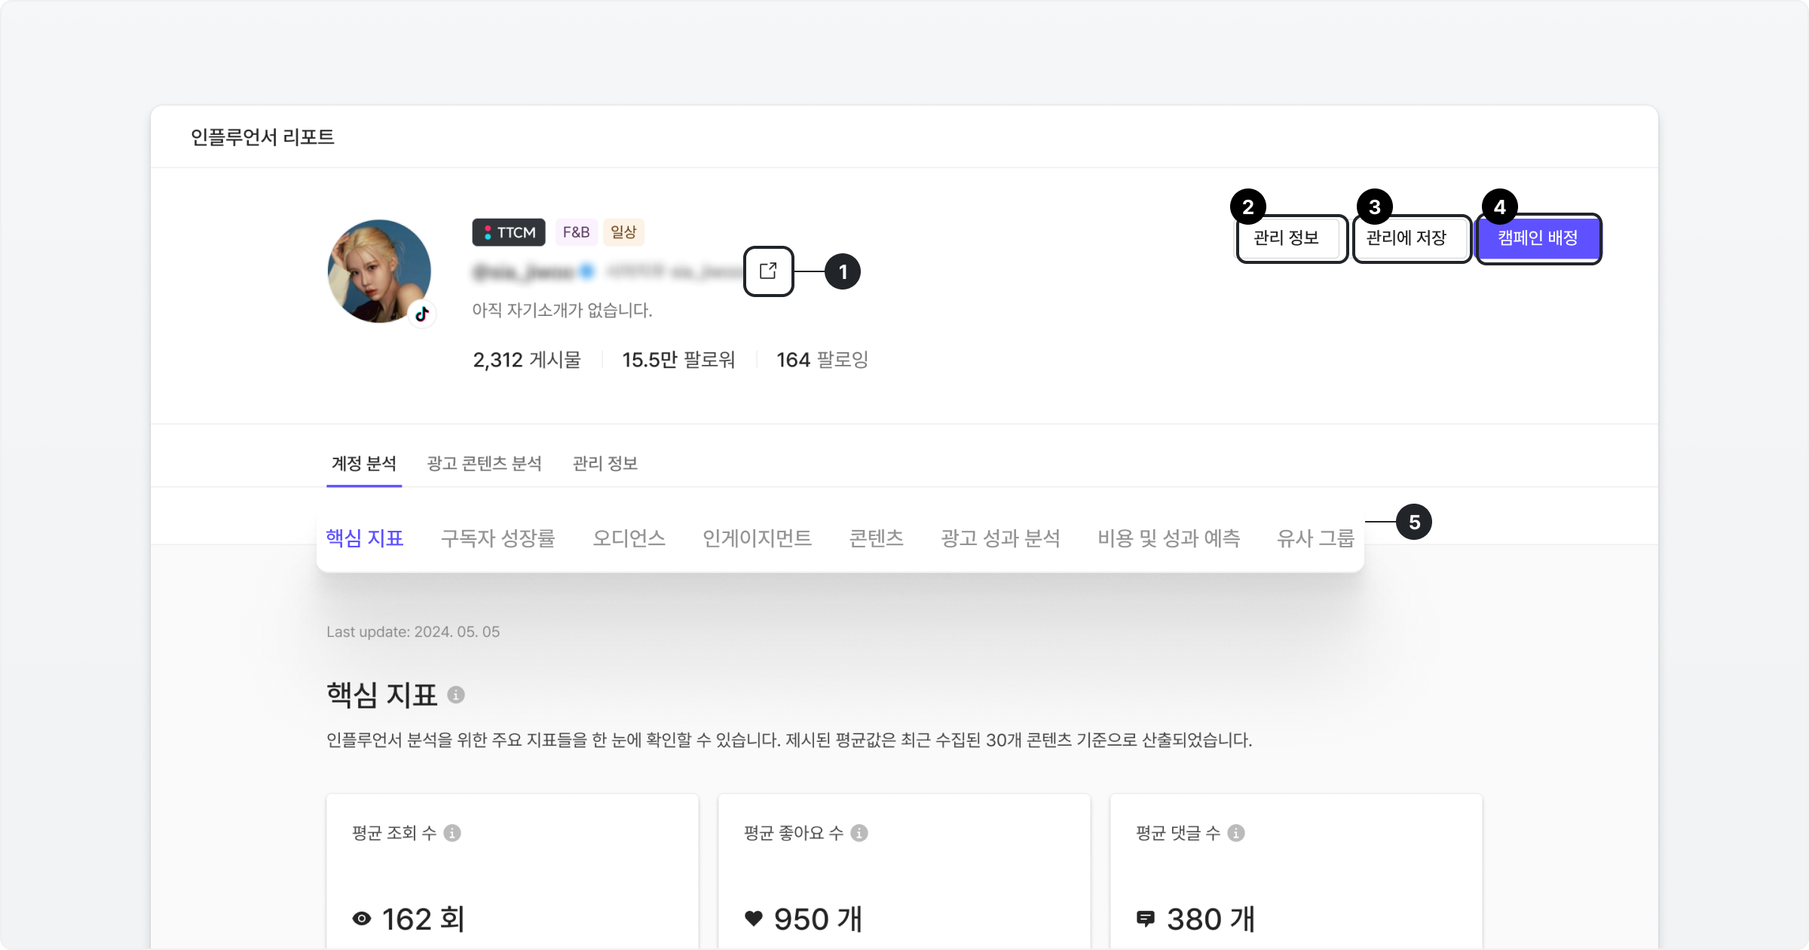Click the TTCM badge tag
The height and width of the screenshot is (950, 1809).
click(x=509, y=232)
